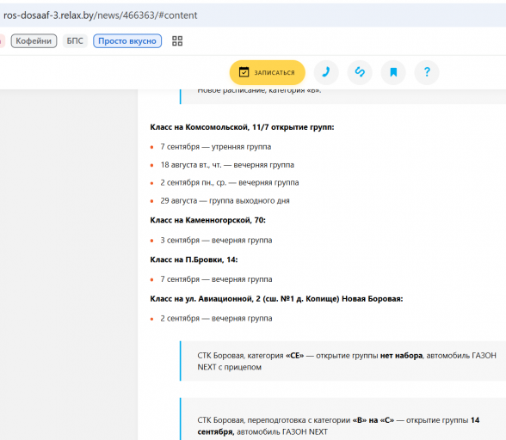Click the СТК Боровая категория «СЕ» note
The image size is (506, 440).
(x=342, y=361)
